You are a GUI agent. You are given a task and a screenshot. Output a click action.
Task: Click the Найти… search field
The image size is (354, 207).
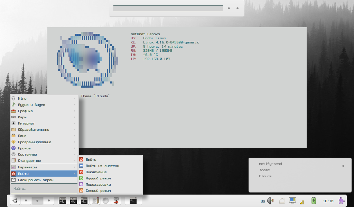point(44,188)
